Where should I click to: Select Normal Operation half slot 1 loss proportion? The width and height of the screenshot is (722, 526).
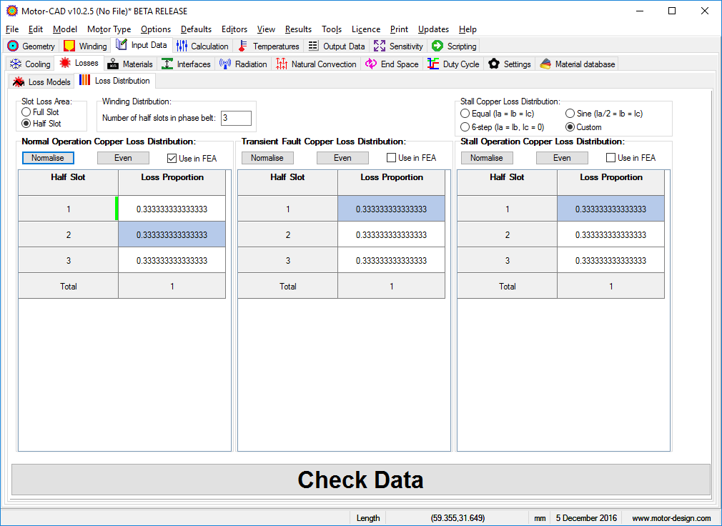[x=172, y=209]
